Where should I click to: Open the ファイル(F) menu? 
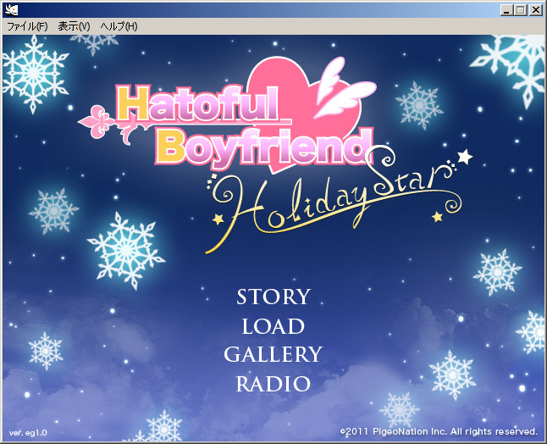[x=27, y=26]
